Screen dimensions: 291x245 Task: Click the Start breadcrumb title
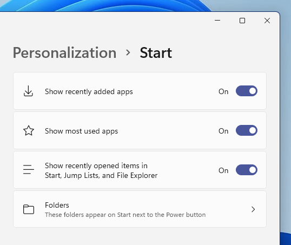(156, 52)
